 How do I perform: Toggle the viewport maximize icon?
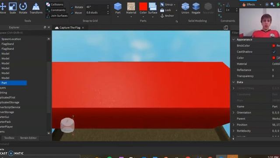pos(226,28)
